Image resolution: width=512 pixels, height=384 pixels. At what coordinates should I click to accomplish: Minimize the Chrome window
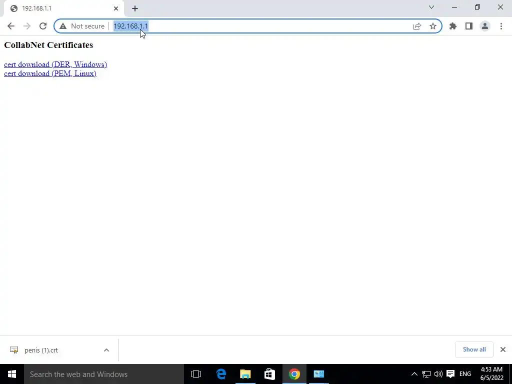point(454,7)
